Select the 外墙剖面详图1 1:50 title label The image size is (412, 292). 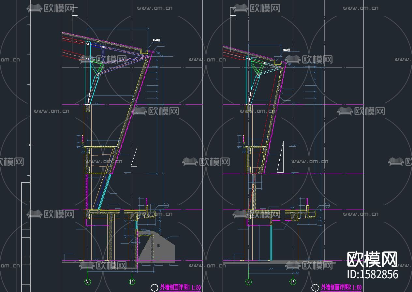pyautogui.click(x=179, y=287)
